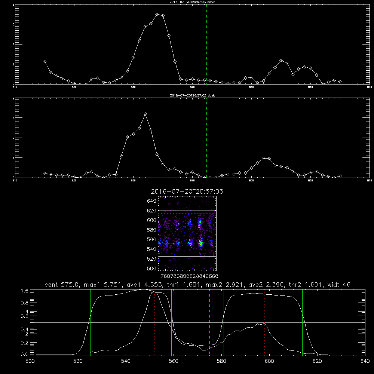Click y-axis label 0.8 on bottom profile plot
Screen dimensions: 374x374
coord(25,303)
